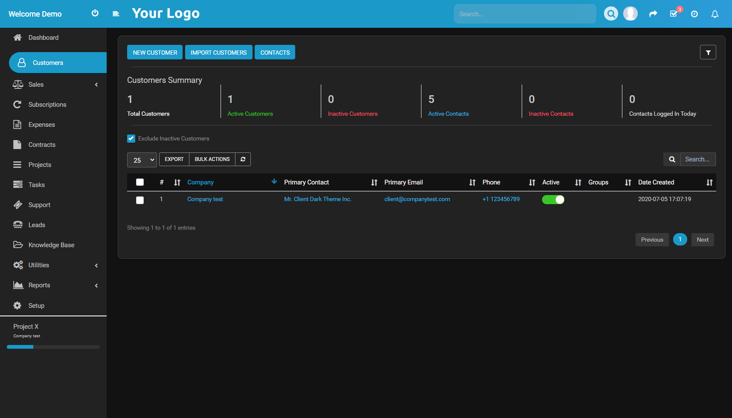Navigate to Knowledge Base in sidebar
This screenshot has height=418, width=732.
tap(51, 244)
